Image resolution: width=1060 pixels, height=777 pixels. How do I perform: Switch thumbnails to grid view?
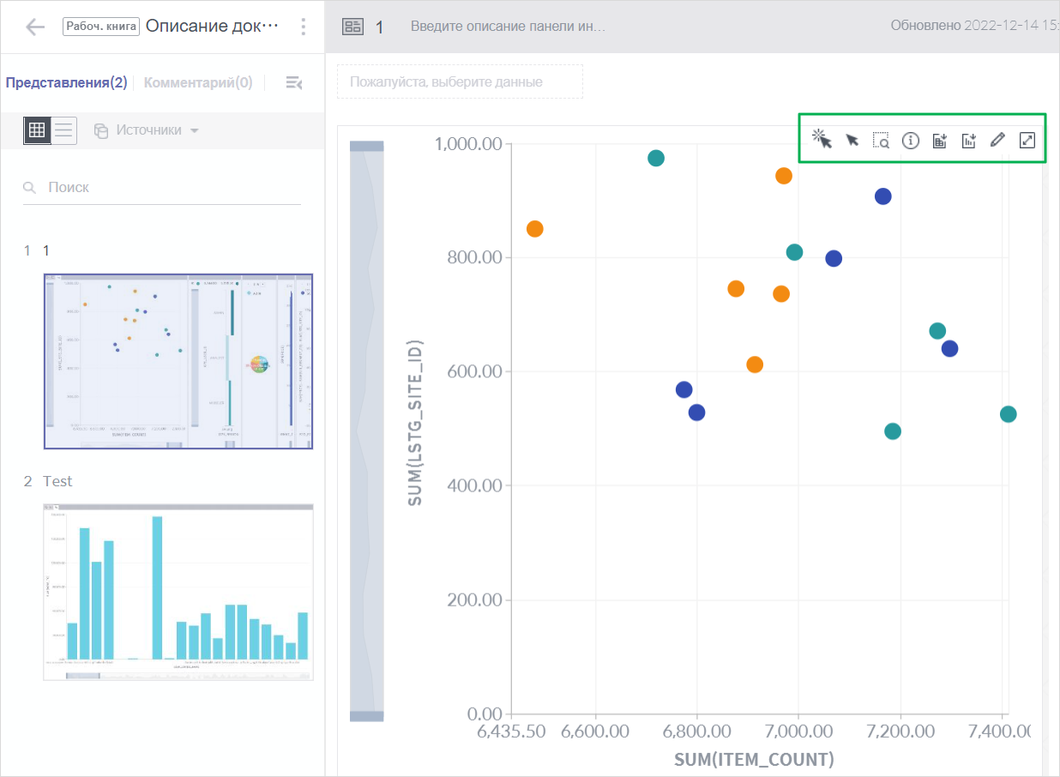(x=38, y=129)
